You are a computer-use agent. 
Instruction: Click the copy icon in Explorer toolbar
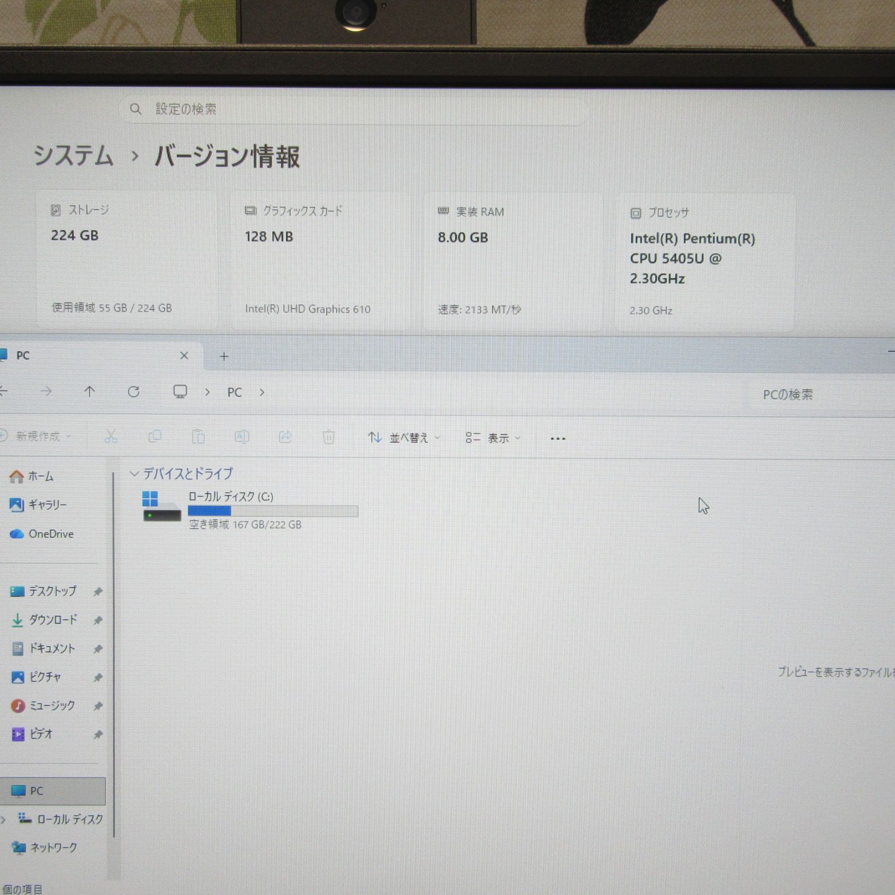click(154, 436)
